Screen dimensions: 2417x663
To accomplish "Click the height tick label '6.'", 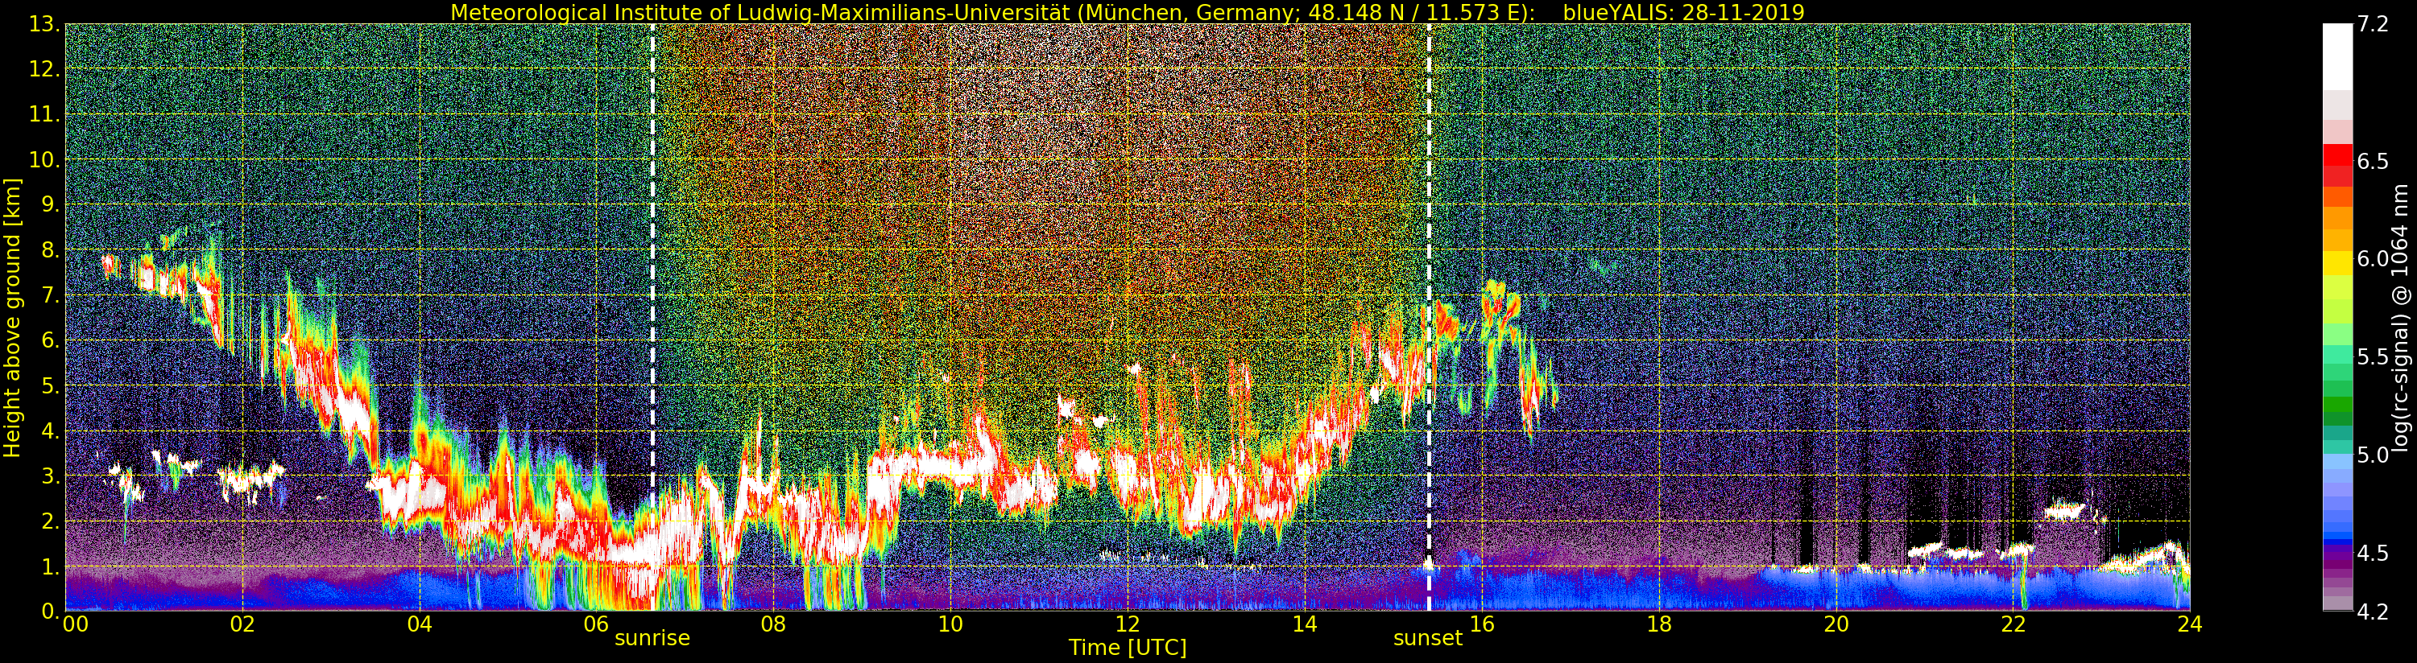I will 51,340.
